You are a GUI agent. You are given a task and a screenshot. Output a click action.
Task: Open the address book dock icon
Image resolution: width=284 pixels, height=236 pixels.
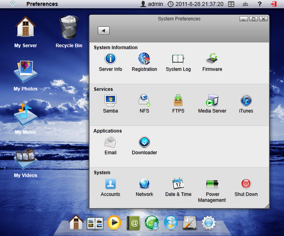pyautogui.click(x=133, y=223)
